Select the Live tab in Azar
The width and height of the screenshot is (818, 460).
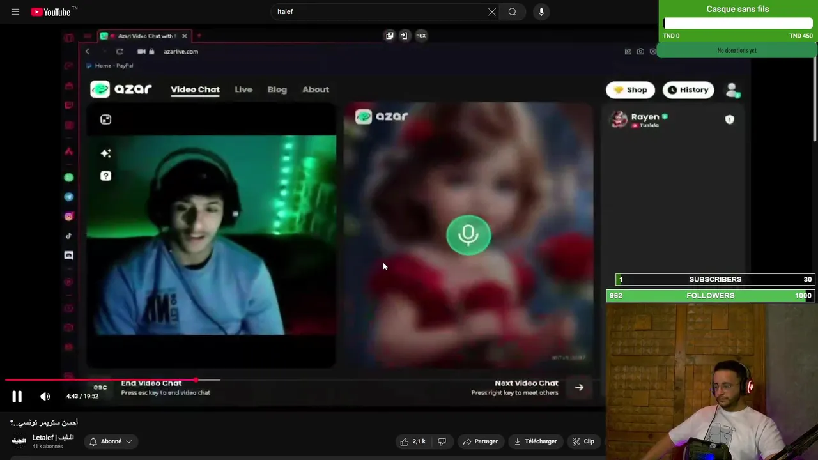tap(243, 89)
